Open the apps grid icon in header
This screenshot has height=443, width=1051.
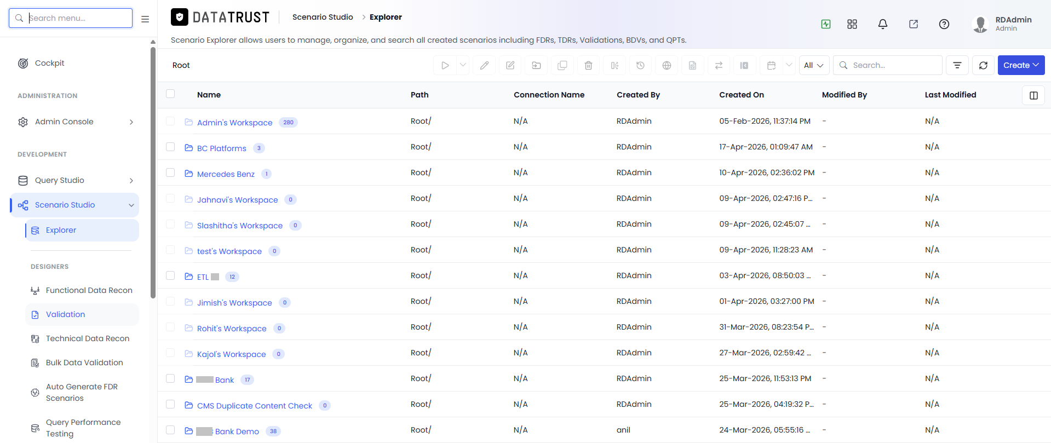pos(852,24)
